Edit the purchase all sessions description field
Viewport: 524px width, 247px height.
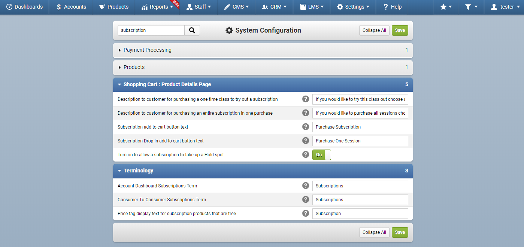[x=360, y=113]
